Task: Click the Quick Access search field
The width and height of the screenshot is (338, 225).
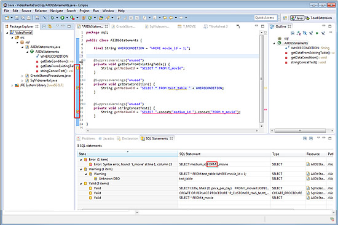Action: (265, 18)
